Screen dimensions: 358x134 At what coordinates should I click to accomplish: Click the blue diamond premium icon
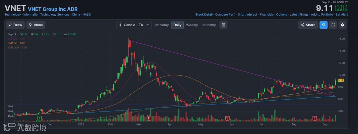tap(323, 25)
